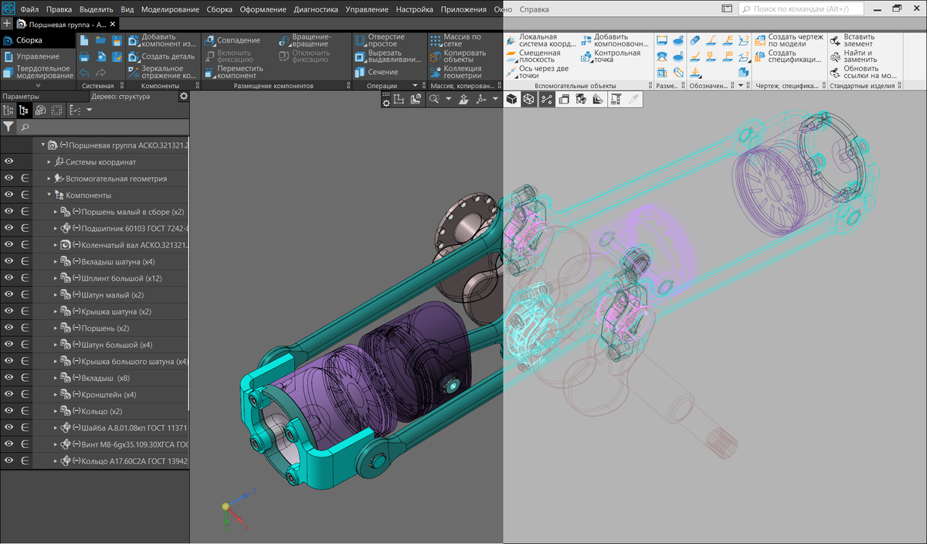This screenshot has height=544, width=927.
Task: Collapse the Компоненты tree node
Action: 49,194
